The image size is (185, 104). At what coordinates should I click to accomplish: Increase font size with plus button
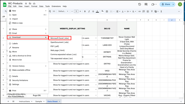pos(80,11)
